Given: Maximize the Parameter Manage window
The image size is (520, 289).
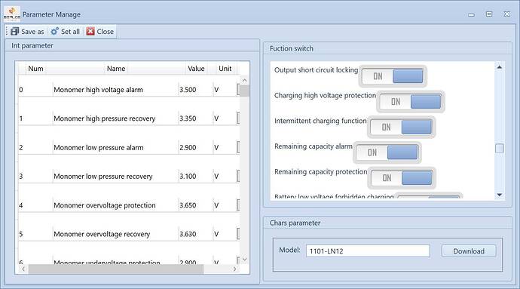Looking at the screenshot, I should [489, 14].
